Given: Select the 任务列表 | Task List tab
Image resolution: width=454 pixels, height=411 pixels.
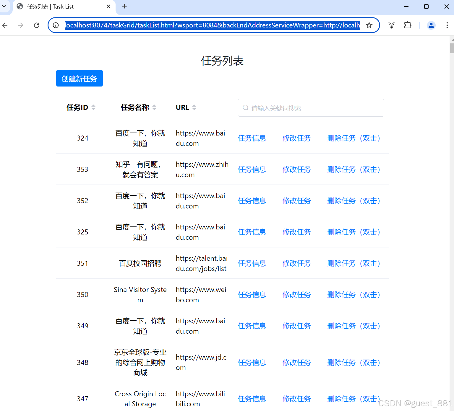Looking at the screenshot, I should (64, 7).
